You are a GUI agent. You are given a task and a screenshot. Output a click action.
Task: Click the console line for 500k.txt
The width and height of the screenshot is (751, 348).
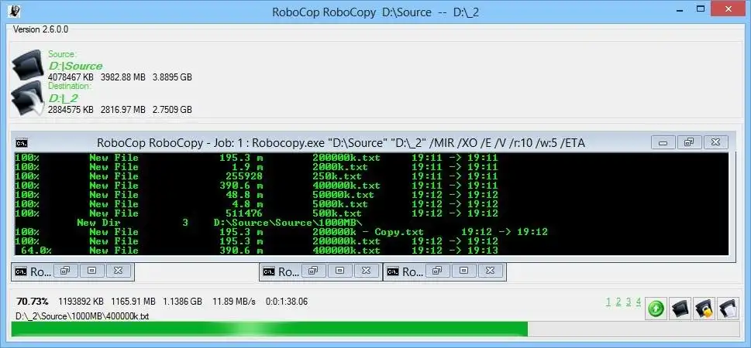pos(257,213)
